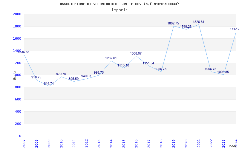Click the x-axis year 2014

(x=111, y=144)
